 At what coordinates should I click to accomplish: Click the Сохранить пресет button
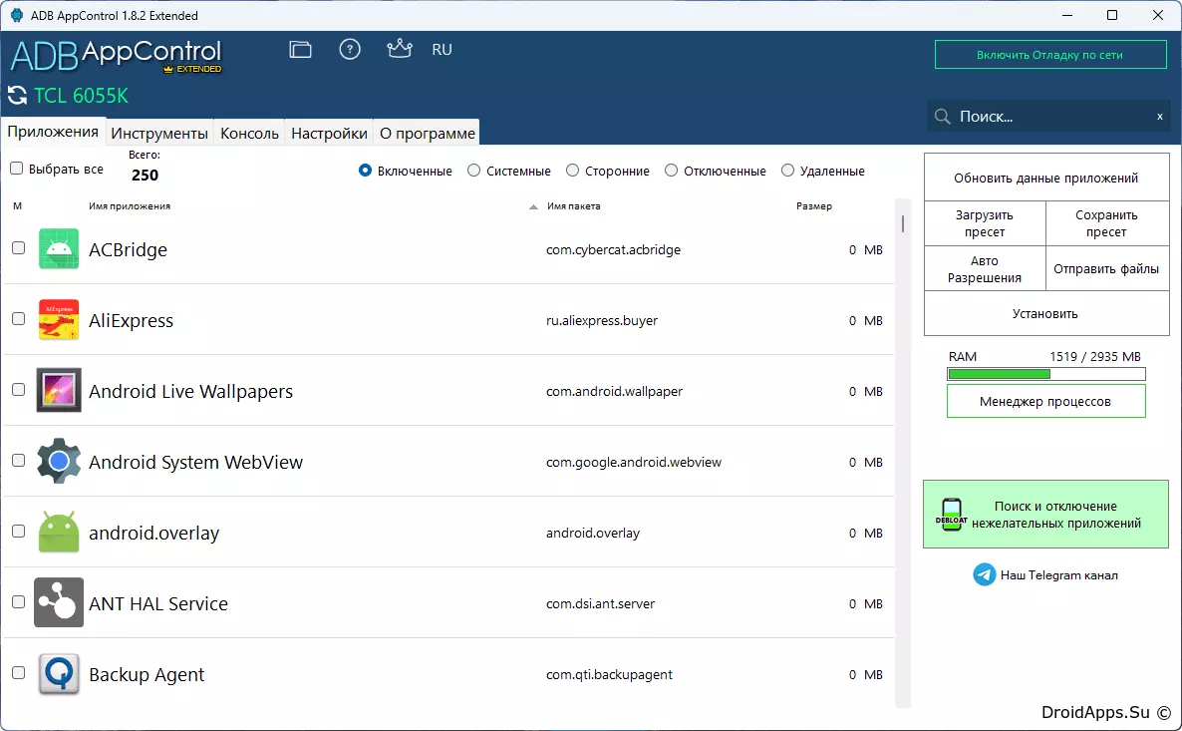(x=1106, y=223)
